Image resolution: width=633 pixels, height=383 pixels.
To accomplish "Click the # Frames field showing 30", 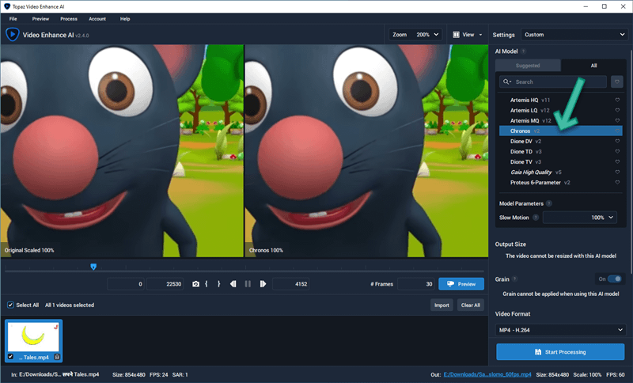I will point(416,284).
